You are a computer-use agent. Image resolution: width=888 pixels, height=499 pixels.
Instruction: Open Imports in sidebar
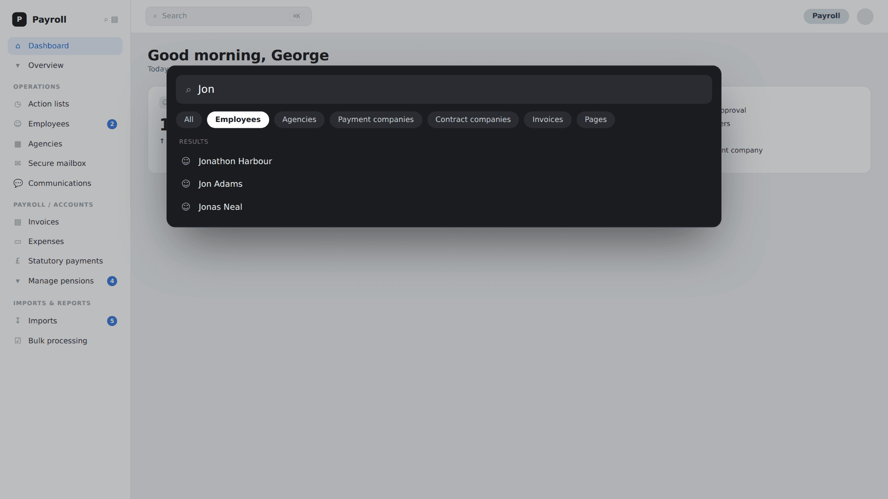(x=65, y=321)
